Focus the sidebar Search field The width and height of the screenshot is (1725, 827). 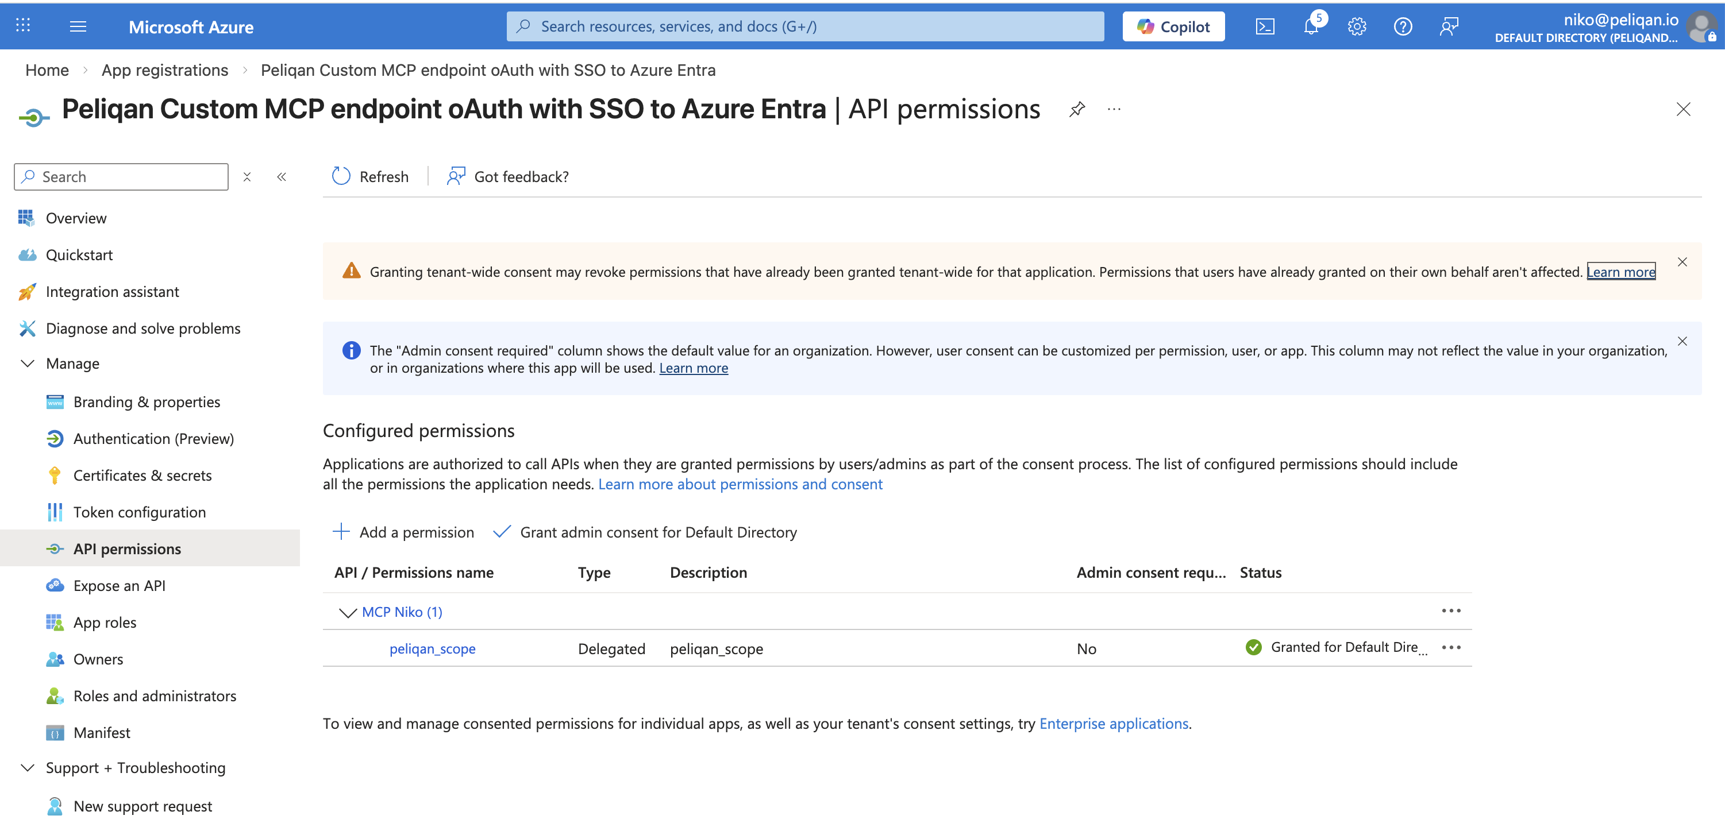pyautogui.click(x=121, y=177)
